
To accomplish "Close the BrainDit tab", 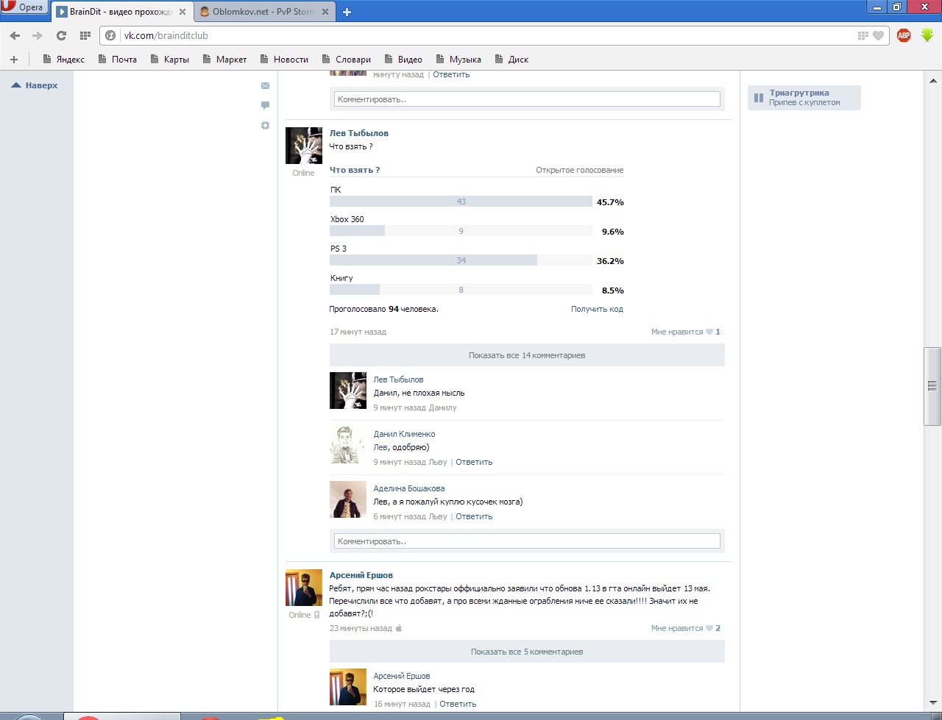I will click(x=182, y=12).
